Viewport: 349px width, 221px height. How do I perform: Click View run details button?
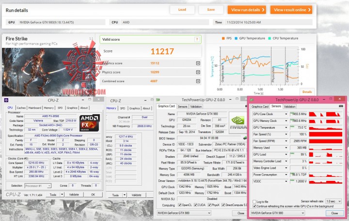click(247, 10)
